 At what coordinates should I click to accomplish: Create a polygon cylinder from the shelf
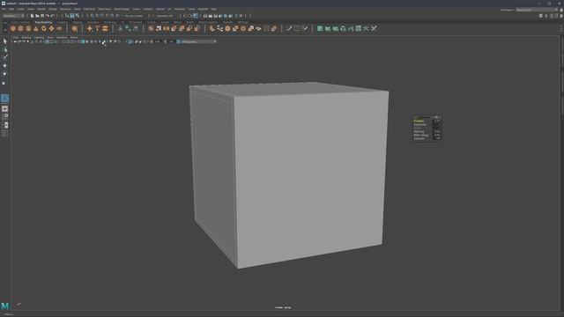(x=28, y=28)
